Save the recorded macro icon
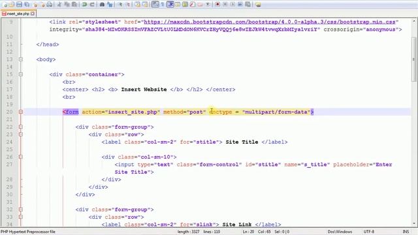 tap(248, 5)
